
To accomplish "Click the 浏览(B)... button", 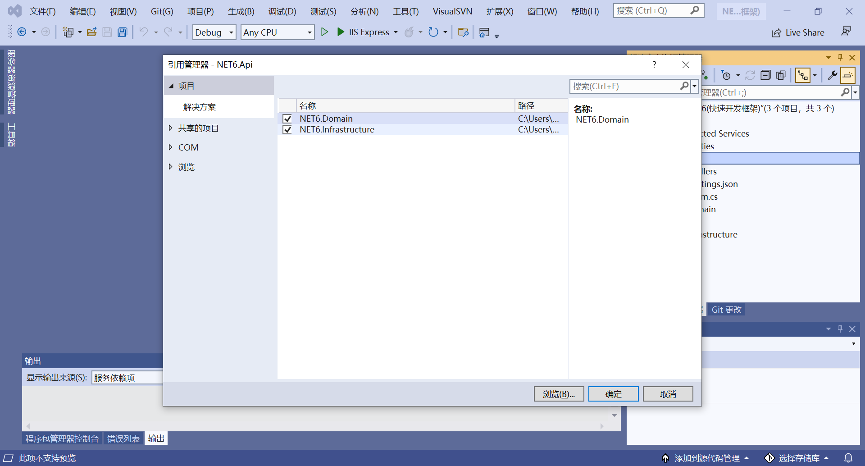I will [559, 394].
